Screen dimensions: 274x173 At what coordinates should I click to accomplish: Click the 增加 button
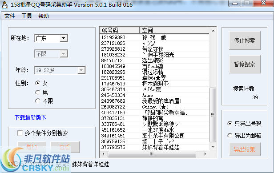tap(32, 147)
